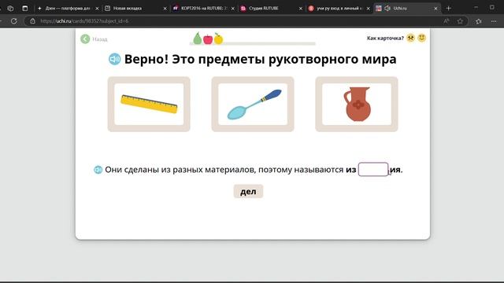
Task: Close the Uchi.ru tab
Action: (435, 9)
